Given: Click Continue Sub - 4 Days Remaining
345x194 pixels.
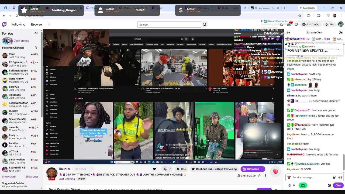Looking at the screenshot, I should pos(214,169).
